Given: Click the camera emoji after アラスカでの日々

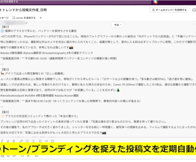Looking at the screenshot, I should (x=104, y=133).
